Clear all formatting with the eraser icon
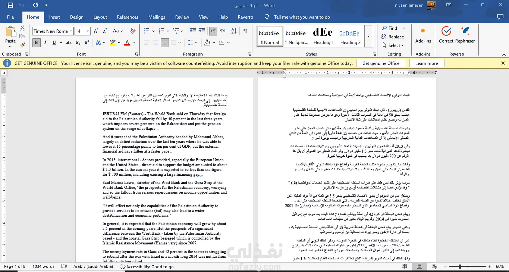Image resolution: width=509 pixels, height=272 pixels. click(133, 31)
